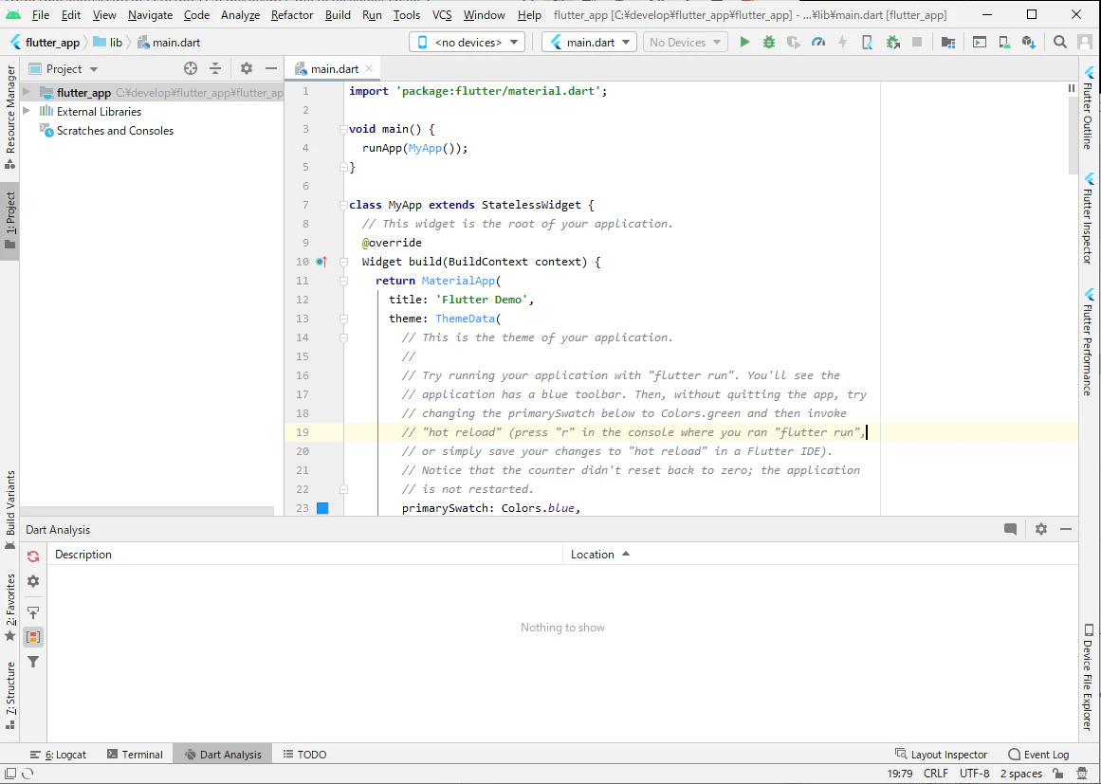Toggle group-by-severity button in Dart Analysis
Viewport: 1101px width, 784px height.
click(x=33, y=637)
